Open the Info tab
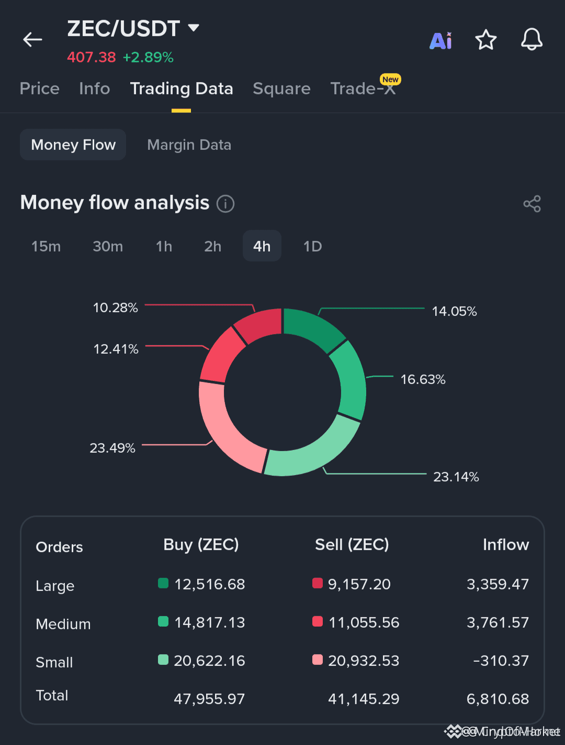565x745 pixels. point(95,89)
